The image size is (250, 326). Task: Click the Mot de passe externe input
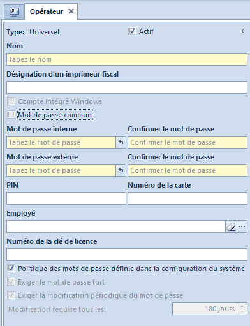coord(61,170)
